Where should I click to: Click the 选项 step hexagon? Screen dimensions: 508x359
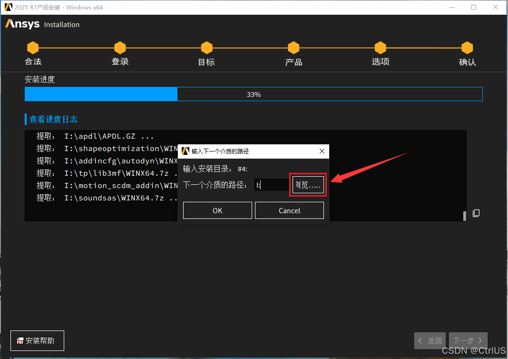click(x=381, y=47)
